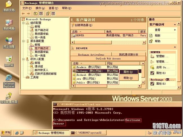Click Exchange 管理控制台 taskbar button
The height and width of the screenshot is (137, 183).
pyautogui.click(x=51, y=133)
